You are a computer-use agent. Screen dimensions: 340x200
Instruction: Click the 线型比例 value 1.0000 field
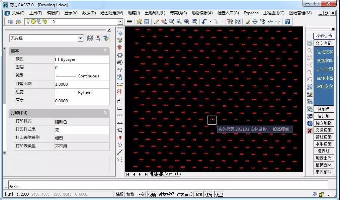pos(82,84)
